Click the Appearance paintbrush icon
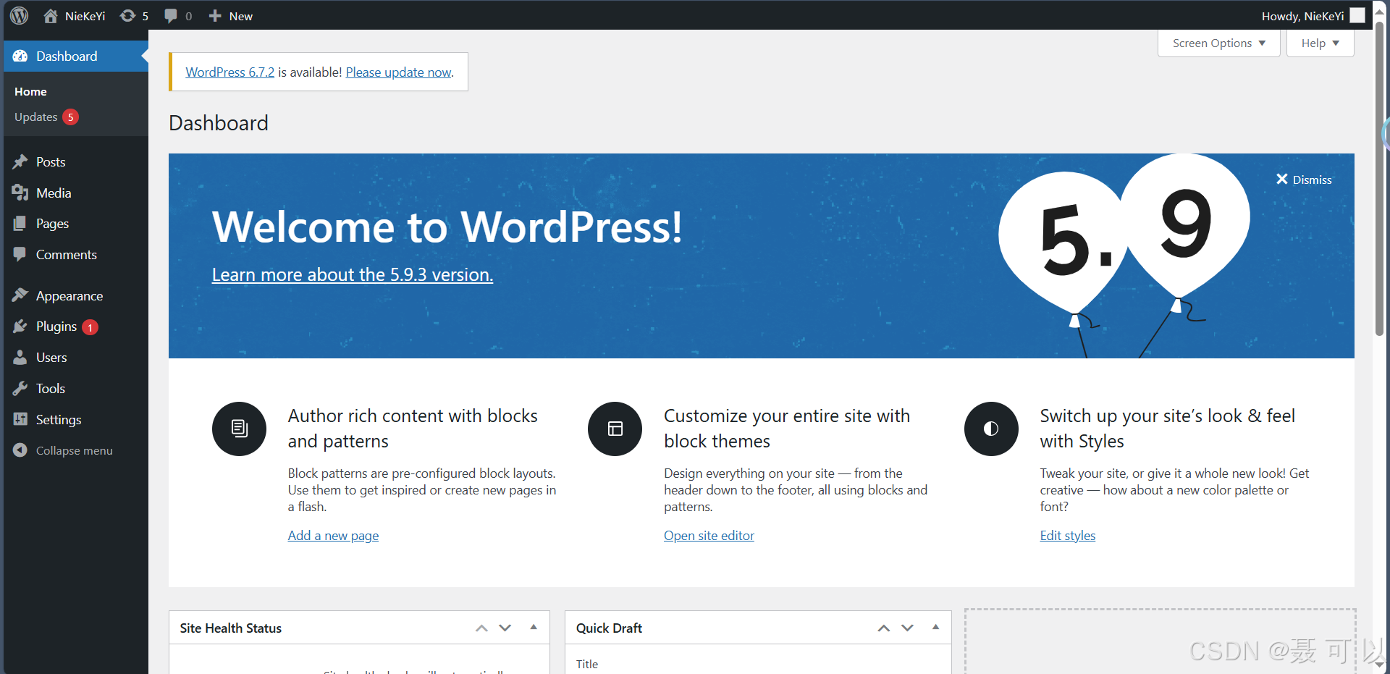Screen dimensions: 1390x674 (20, 295)
